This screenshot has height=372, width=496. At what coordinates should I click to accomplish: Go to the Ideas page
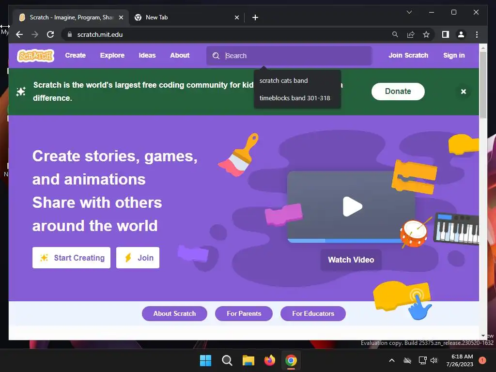pos(147,55)
